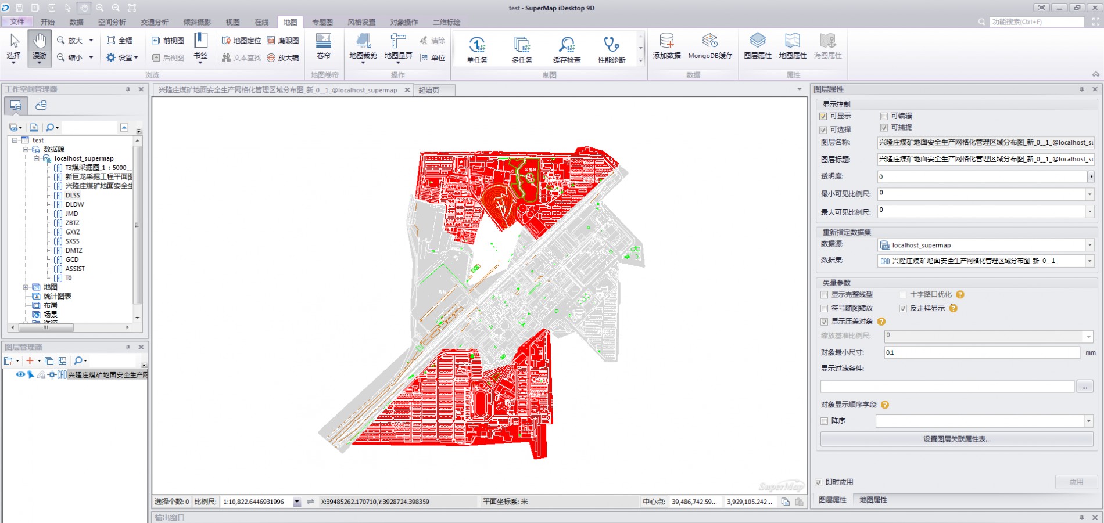Switch to datasource view icon in workspace manager

(41, 106)
